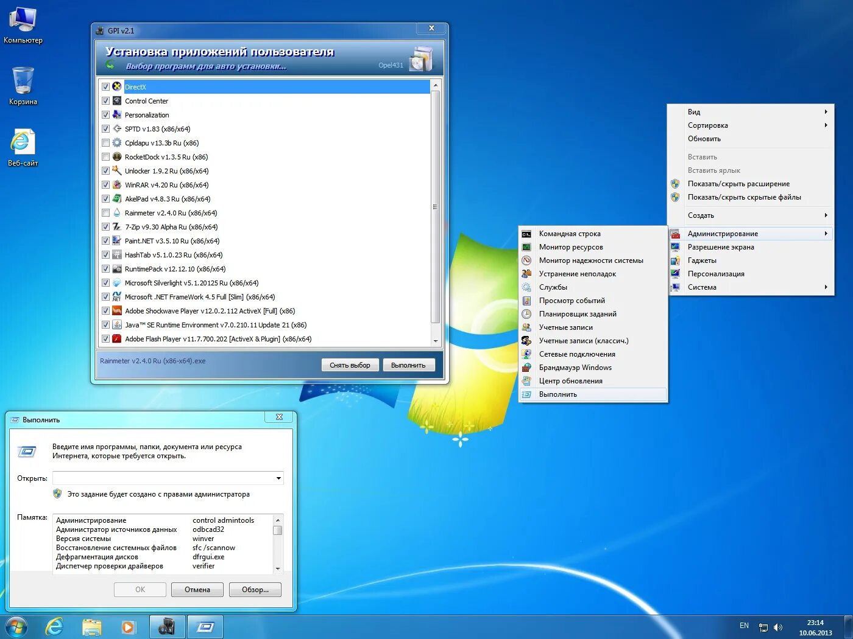Click the Снять выбор button
Screen dimensions: 853x639
[x=350, y=365]
